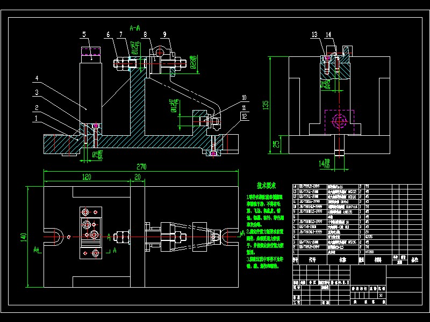Click the green A-A section view label
The image size is (430, 322).
click(135, 28)
